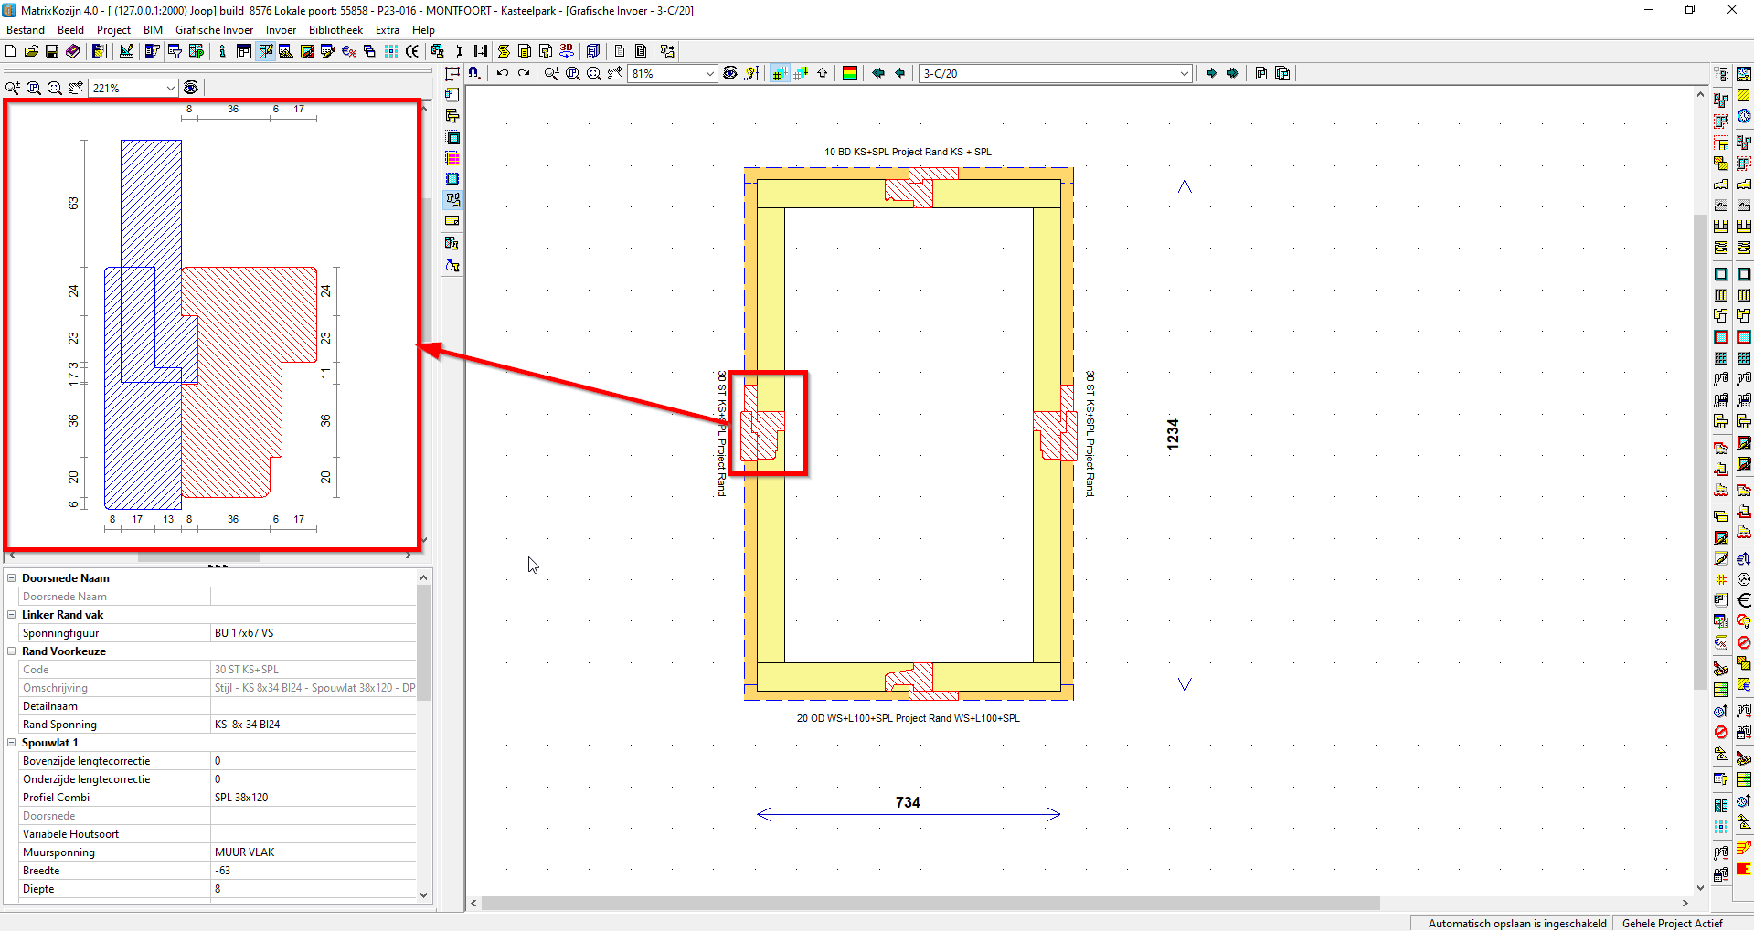Screen dimensions: 1754x931
Task: Click the Save icon on the toolbar
Action: [x=53, y=51]
